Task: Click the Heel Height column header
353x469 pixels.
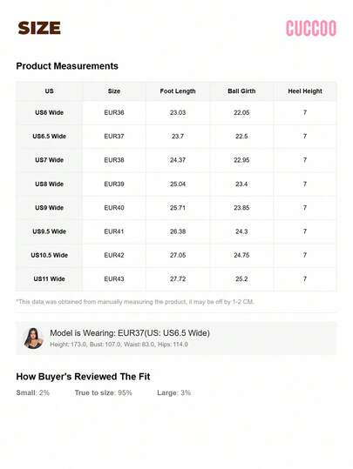Action: (x=305, y=91)
